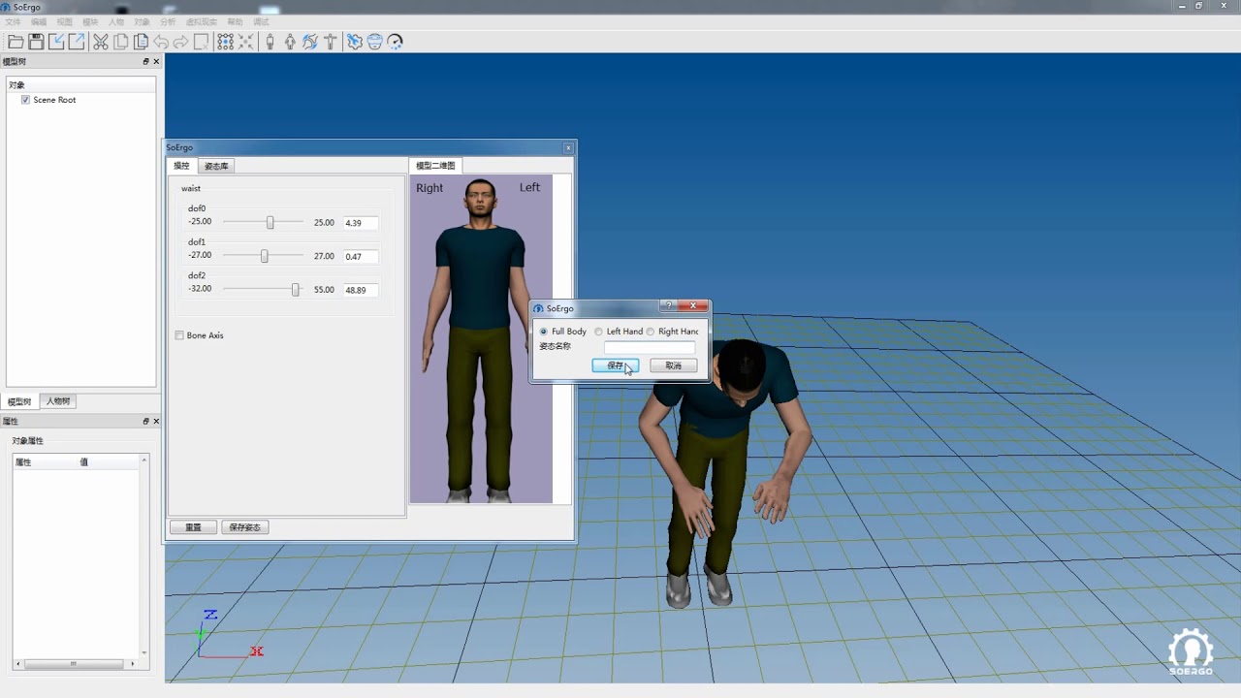Enable the Bone Axis checkbox
The image size is (1241, 698).
click(179, 335)
